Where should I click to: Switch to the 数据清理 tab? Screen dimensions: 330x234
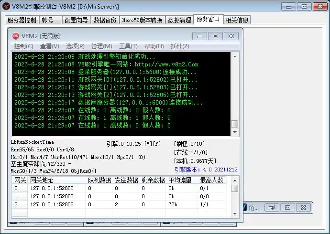(179, 20)
